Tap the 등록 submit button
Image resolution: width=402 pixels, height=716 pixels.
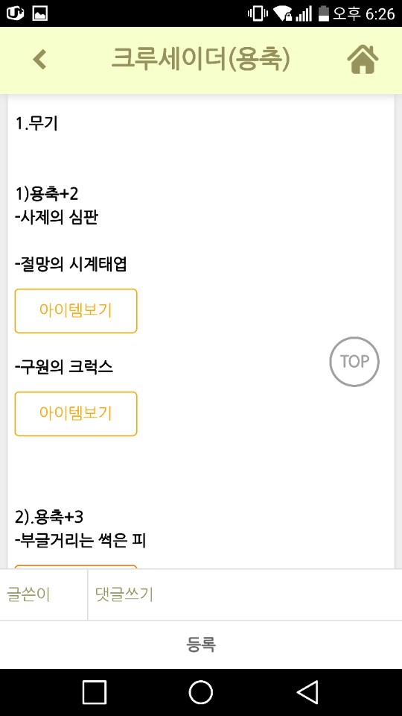(x=201, y=644)
